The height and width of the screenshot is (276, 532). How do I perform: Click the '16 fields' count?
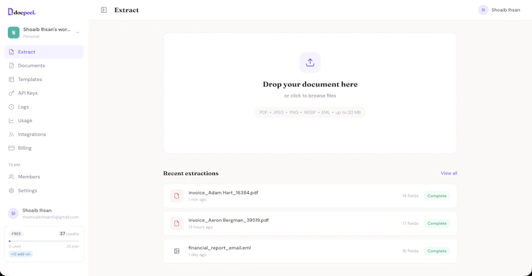(410, 251)
